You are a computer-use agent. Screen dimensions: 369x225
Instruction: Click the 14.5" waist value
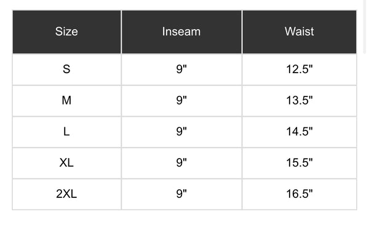(300, 132)
